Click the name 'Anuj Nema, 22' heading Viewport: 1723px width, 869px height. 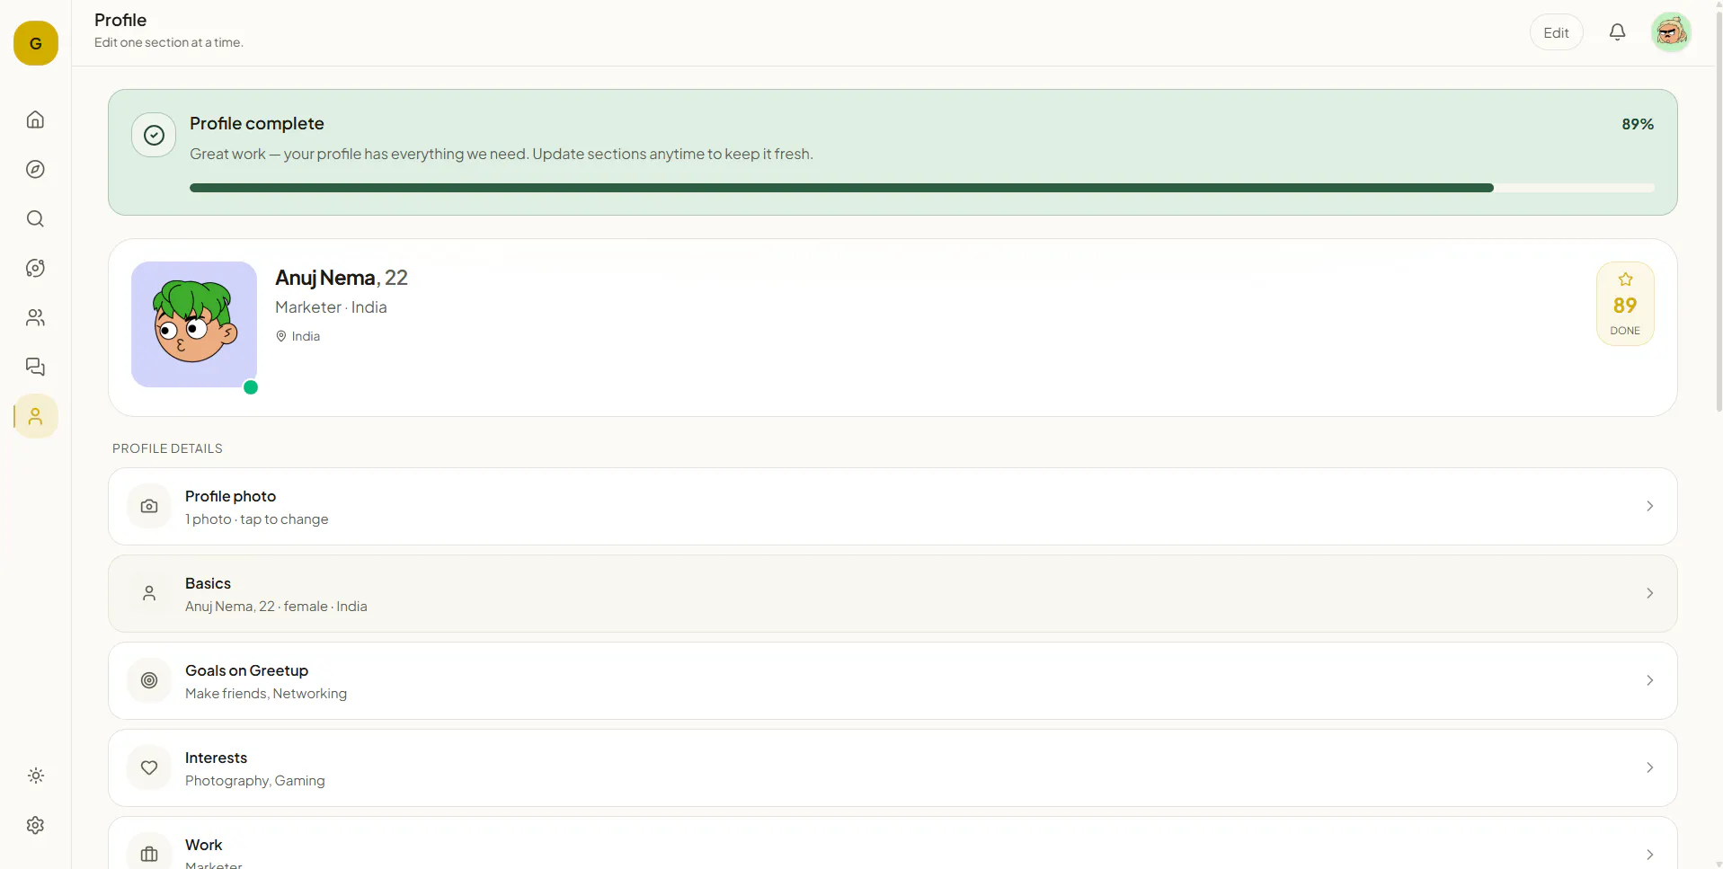pyautogui.click(x=342, y=278)
